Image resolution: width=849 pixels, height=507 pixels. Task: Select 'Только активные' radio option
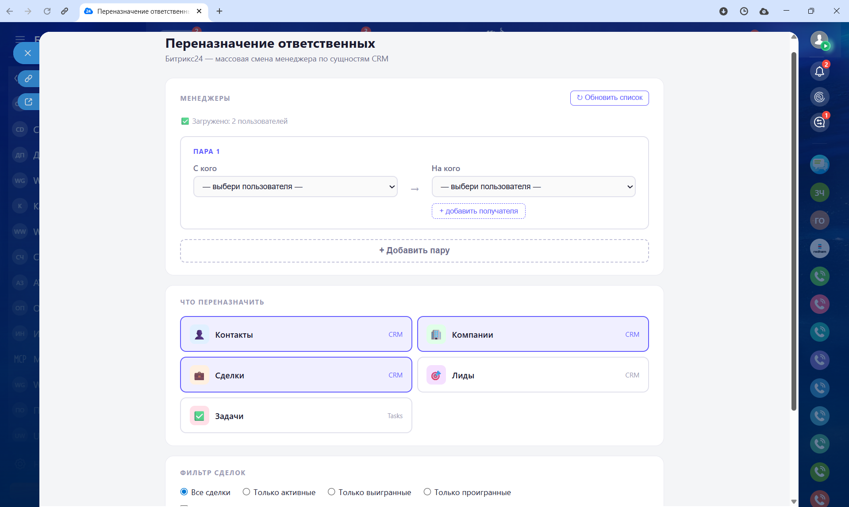pyautogui.click(x=246, y=492)
